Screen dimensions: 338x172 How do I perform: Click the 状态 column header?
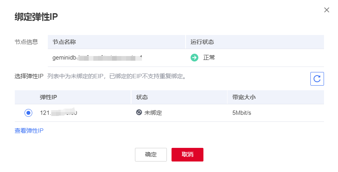142,97
